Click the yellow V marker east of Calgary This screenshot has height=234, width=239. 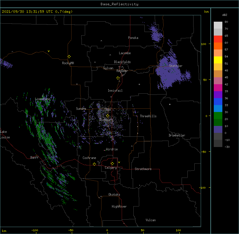pos(119,162)
